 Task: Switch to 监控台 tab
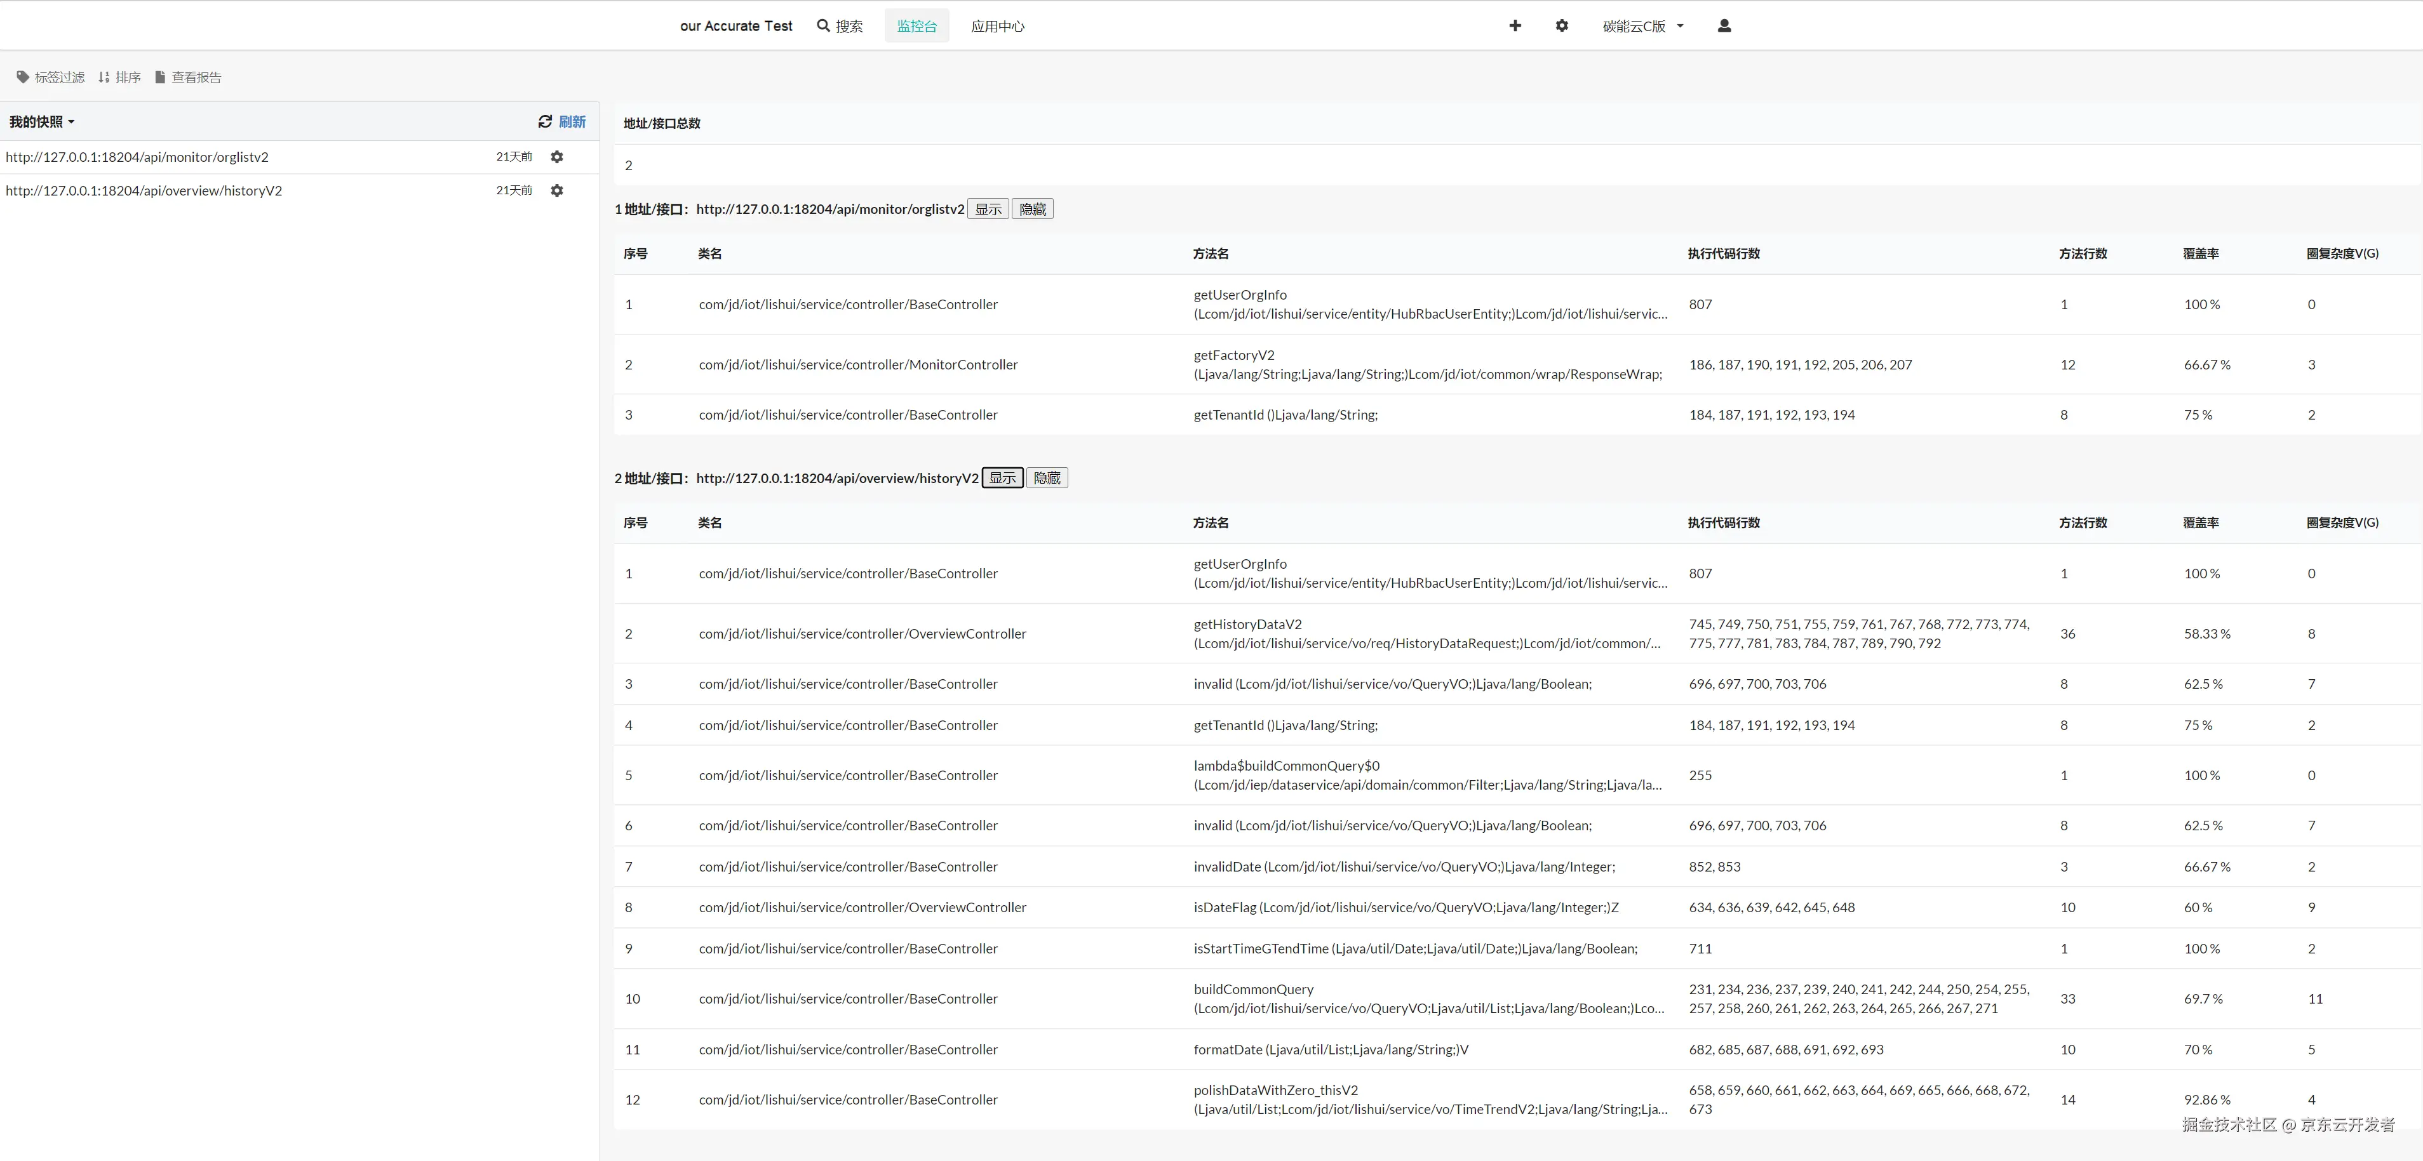click(x=916, y=26)
